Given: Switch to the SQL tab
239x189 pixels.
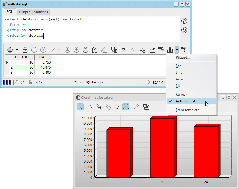Looking at the screenshot, I should pos(10,12).
